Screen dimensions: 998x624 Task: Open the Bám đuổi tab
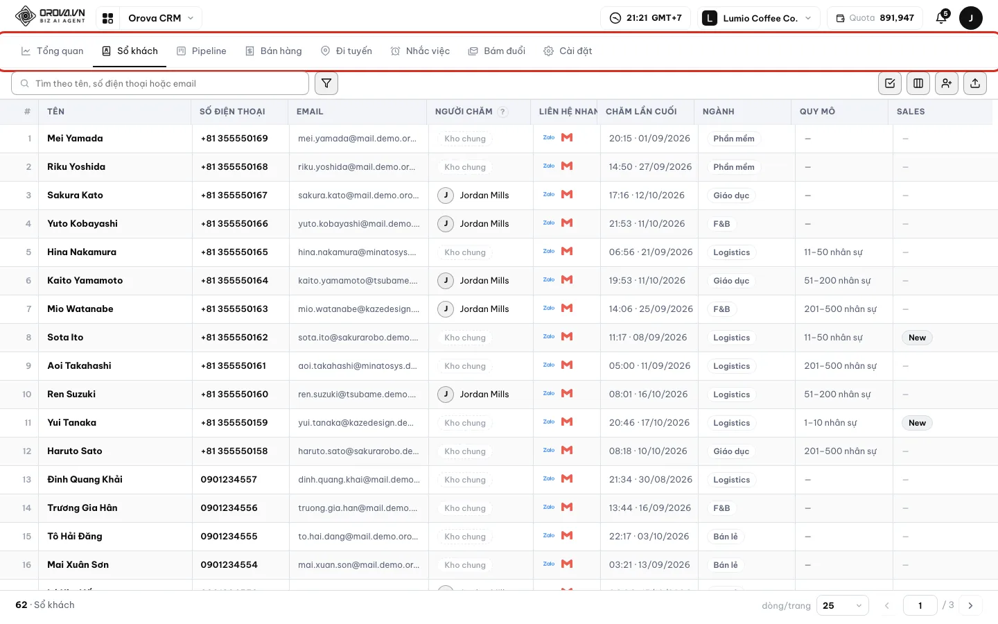pyautogui.click(x=497, y=51)
